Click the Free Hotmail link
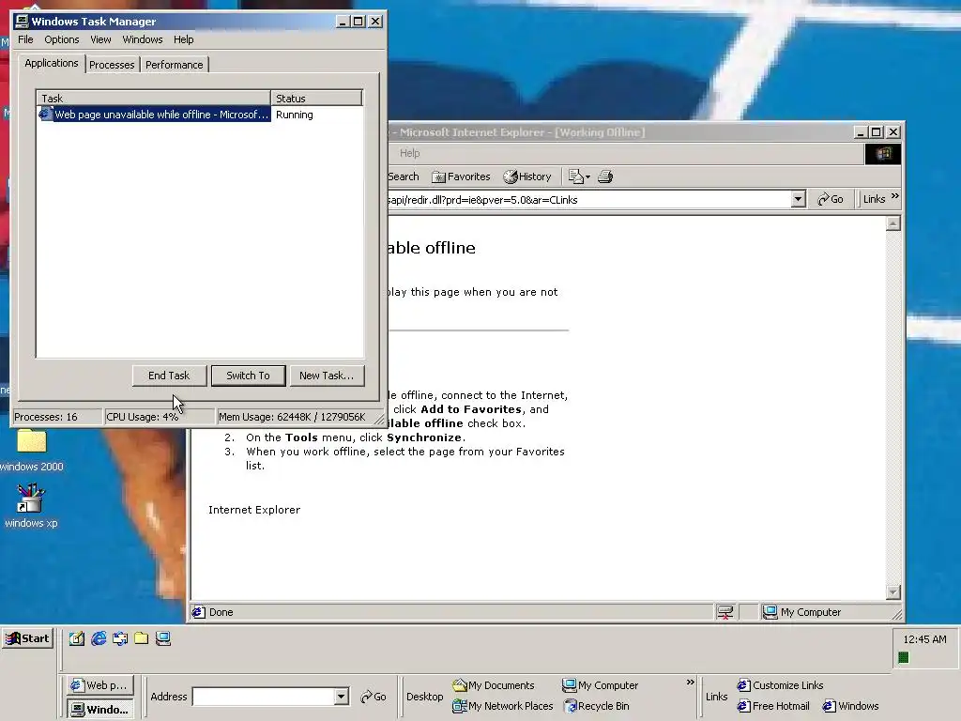Screen dimensions: 961x721 (x=773, y=706)
